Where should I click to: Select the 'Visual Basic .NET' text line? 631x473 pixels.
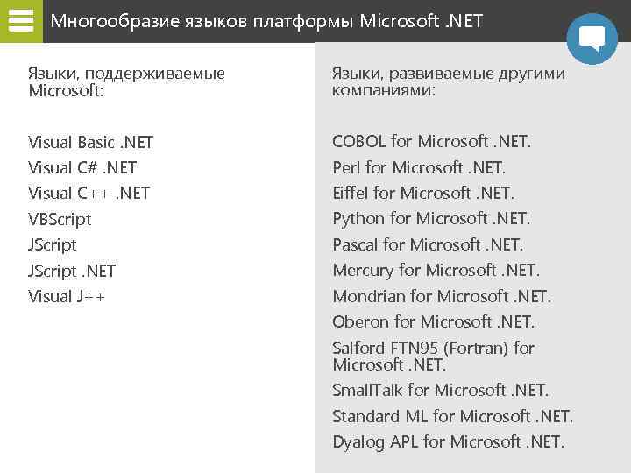click(90, 142)
